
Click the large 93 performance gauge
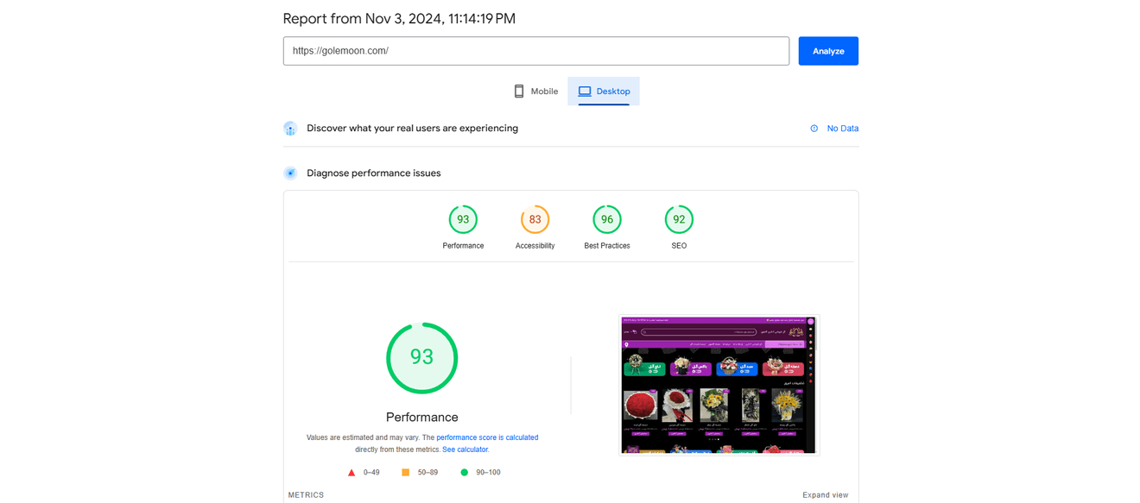coord(421,358)
